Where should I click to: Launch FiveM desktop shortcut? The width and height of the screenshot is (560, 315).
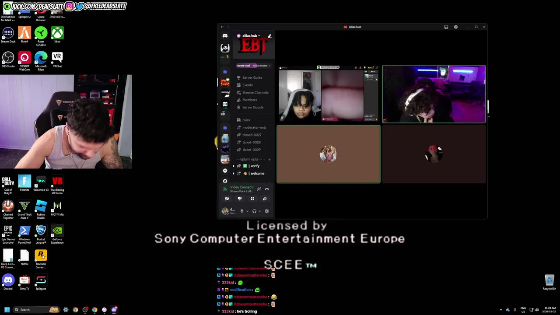24,35
